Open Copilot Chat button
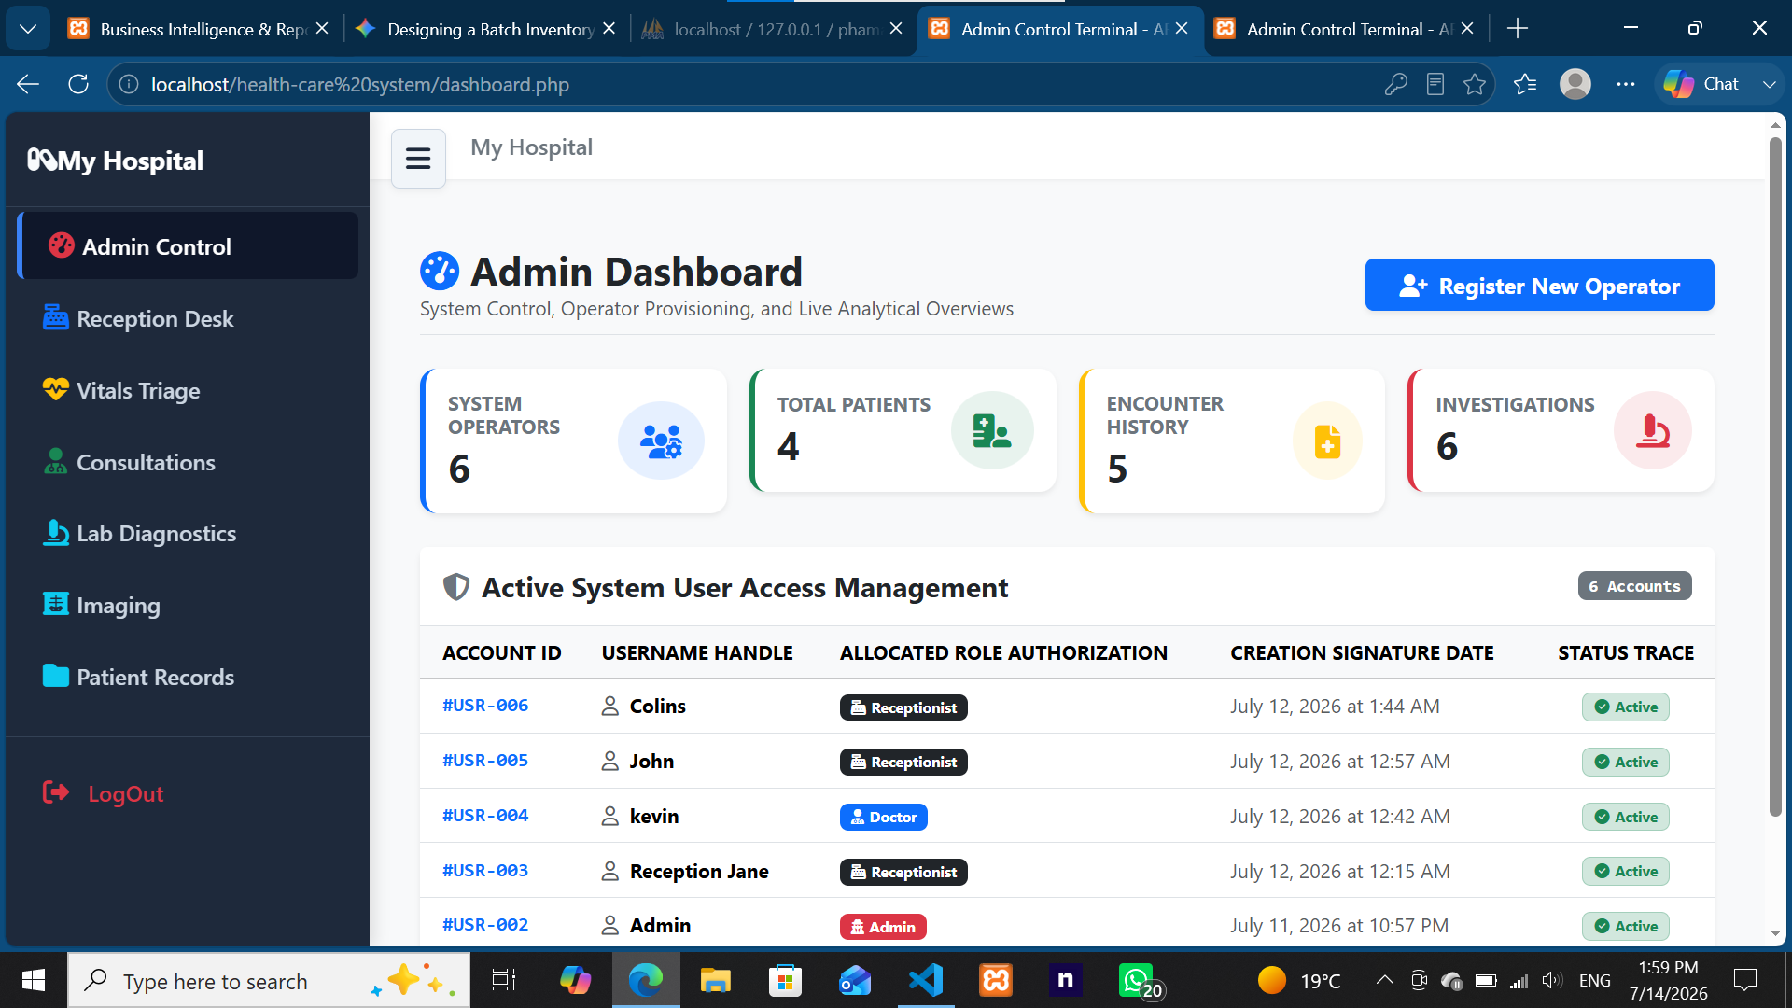 tap(1701, 84)
